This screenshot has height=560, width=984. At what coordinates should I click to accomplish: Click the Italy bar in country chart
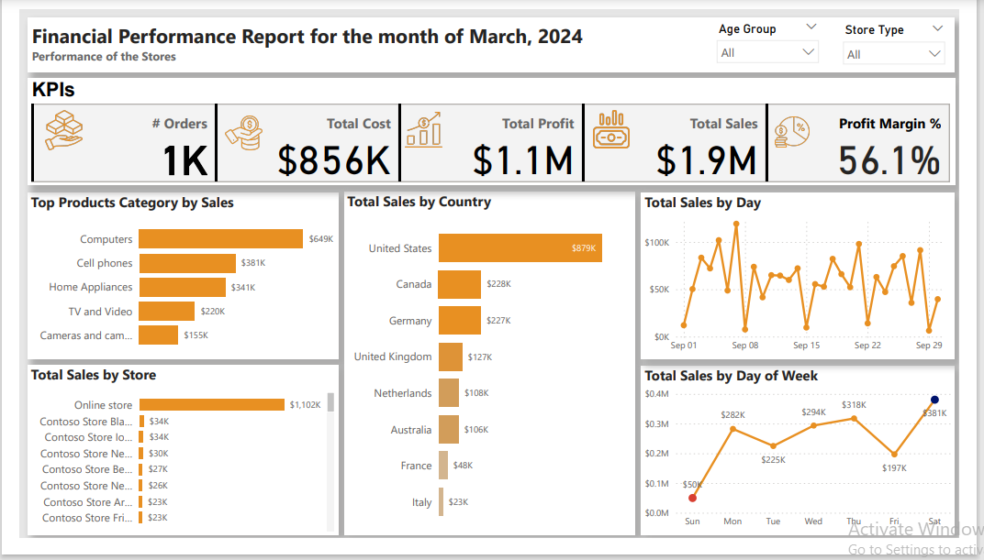[x=442, y=502]
